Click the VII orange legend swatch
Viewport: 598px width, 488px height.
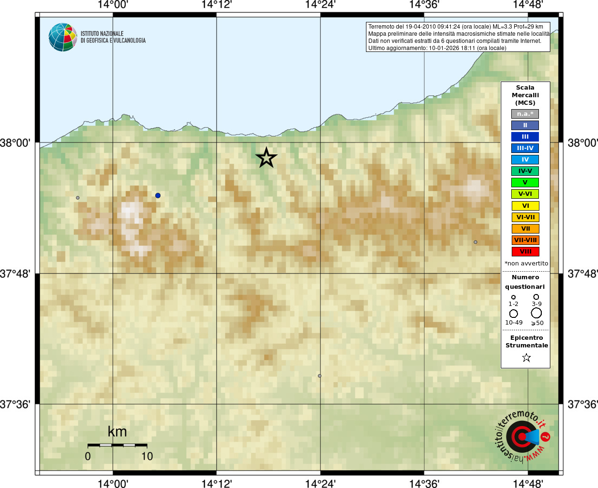tap(525, 229)
